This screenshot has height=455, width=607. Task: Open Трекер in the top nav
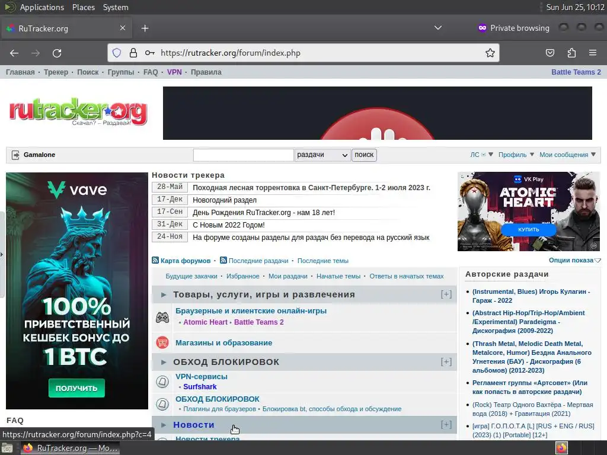(x=56, y=72)
